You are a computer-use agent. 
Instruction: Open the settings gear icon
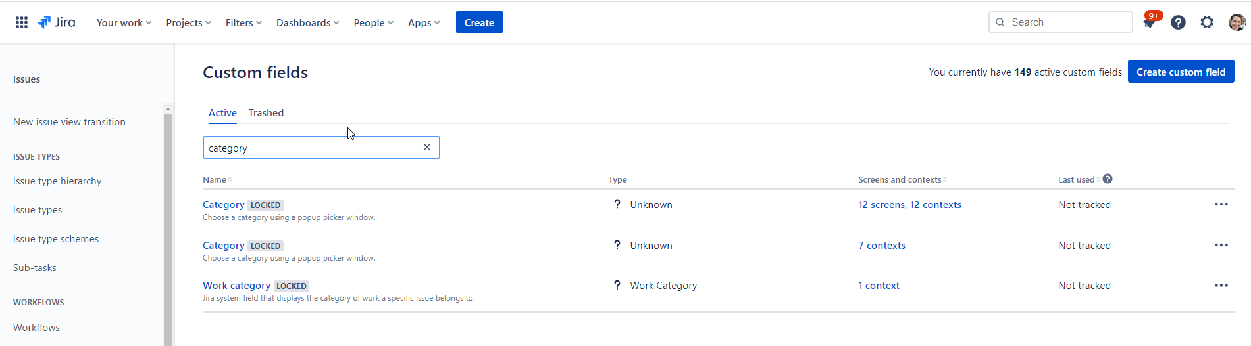click(1207, 22)
